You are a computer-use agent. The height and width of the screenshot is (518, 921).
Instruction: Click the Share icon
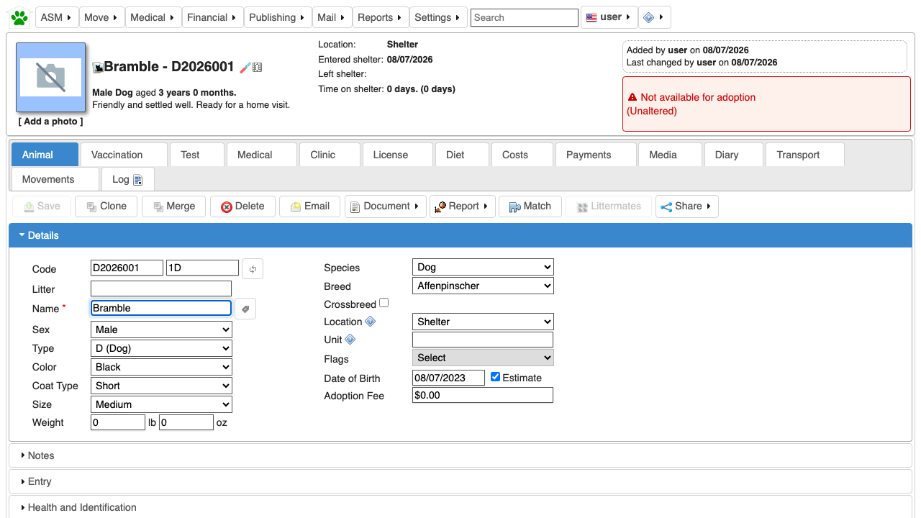tap(666, 206)
